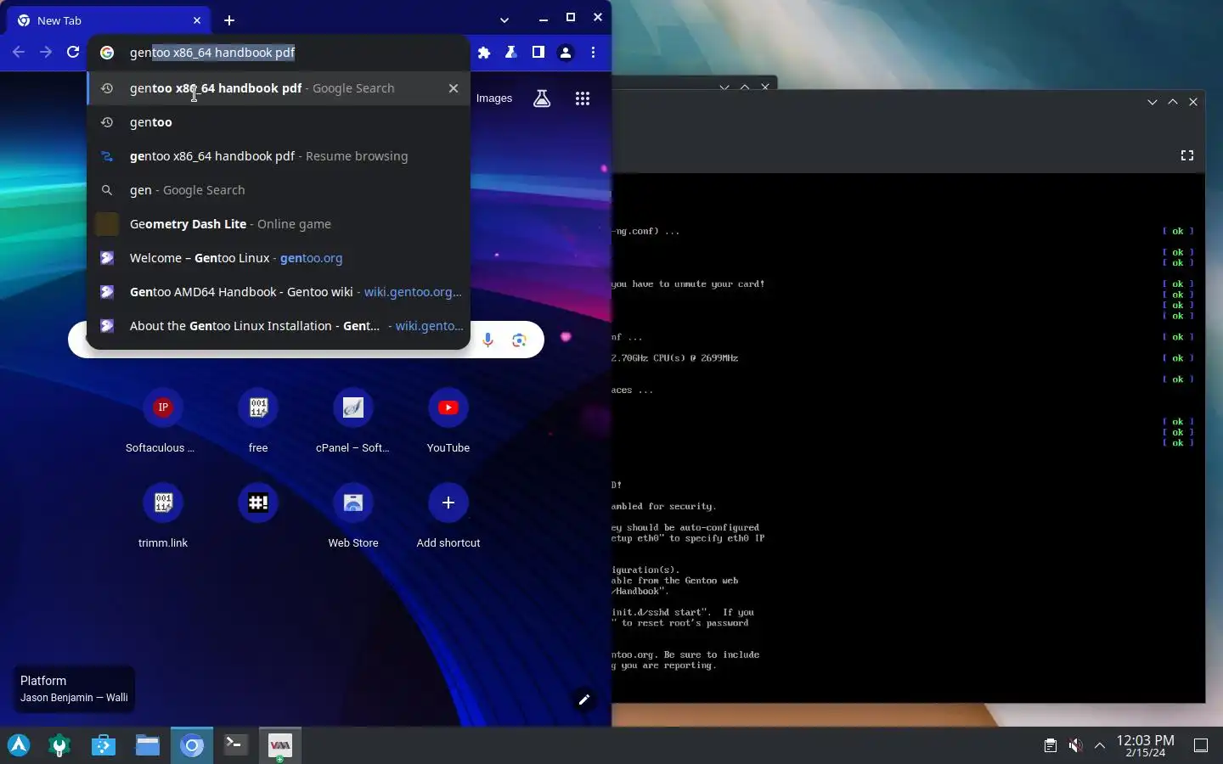Click the Customize Chrome pencil icon
1223x764 pixels.
[x=584, y=699]
